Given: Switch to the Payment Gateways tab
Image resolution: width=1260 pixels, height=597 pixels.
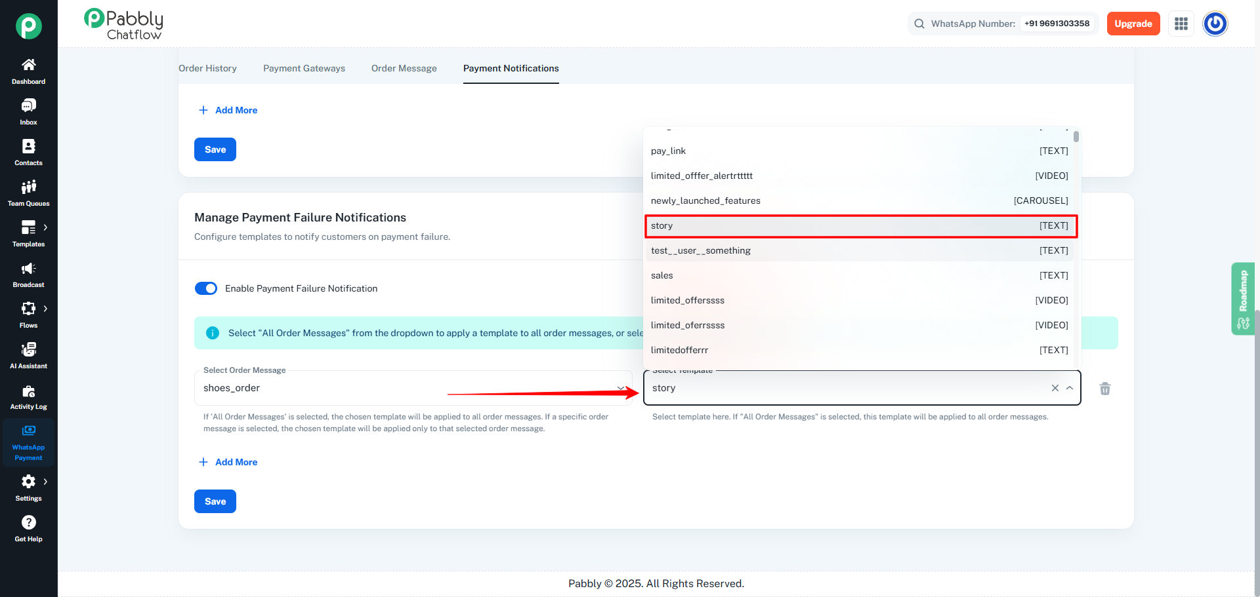Looking at the screenshot, I should point(304,68).
